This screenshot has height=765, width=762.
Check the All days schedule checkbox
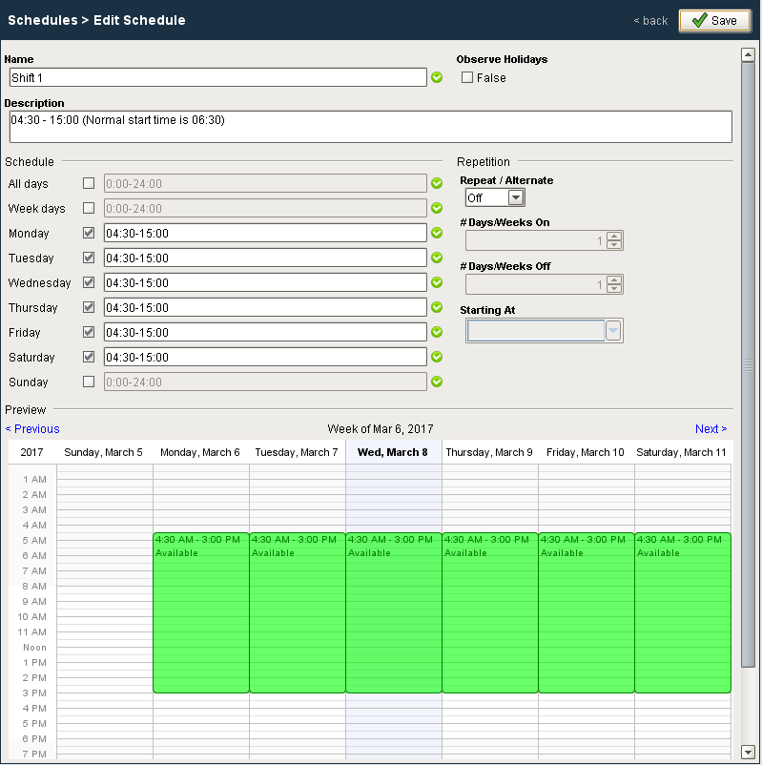[89, 183]
